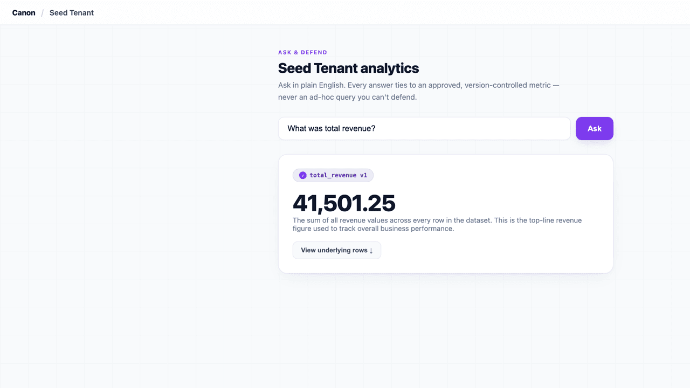This screenshot has height=388, width=690.
Task: Go to Seed Tenant breadcrumb
Action: pyautogui.click(x=72, y=12)
